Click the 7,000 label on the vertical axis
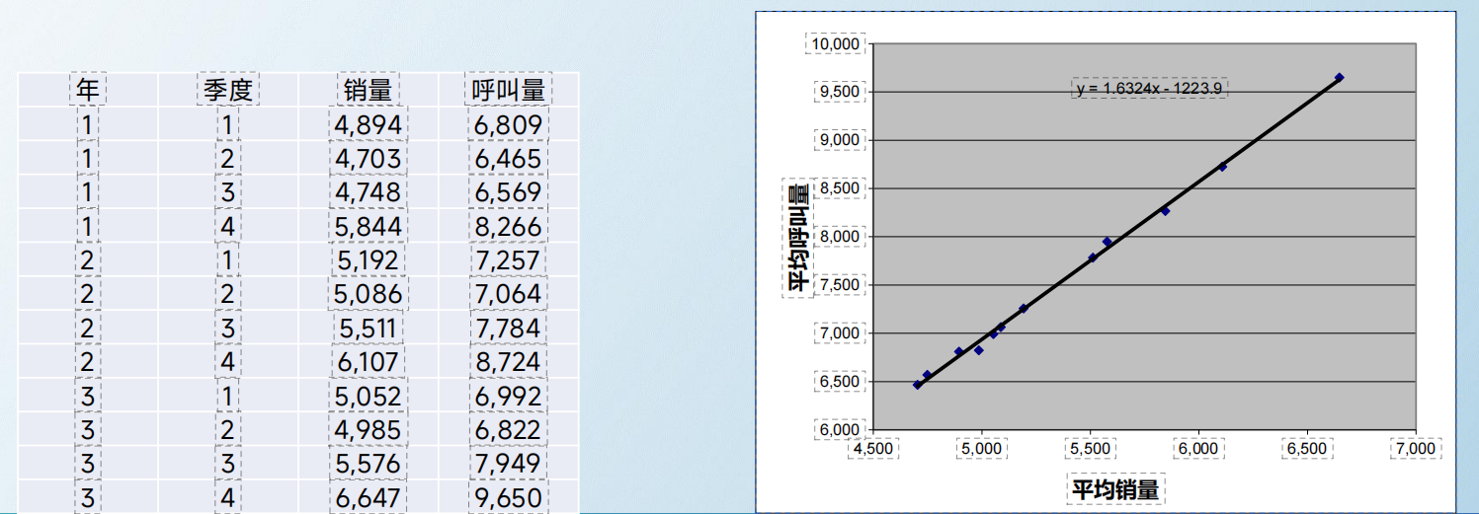Screen dimensions: 1479x514 841,333
